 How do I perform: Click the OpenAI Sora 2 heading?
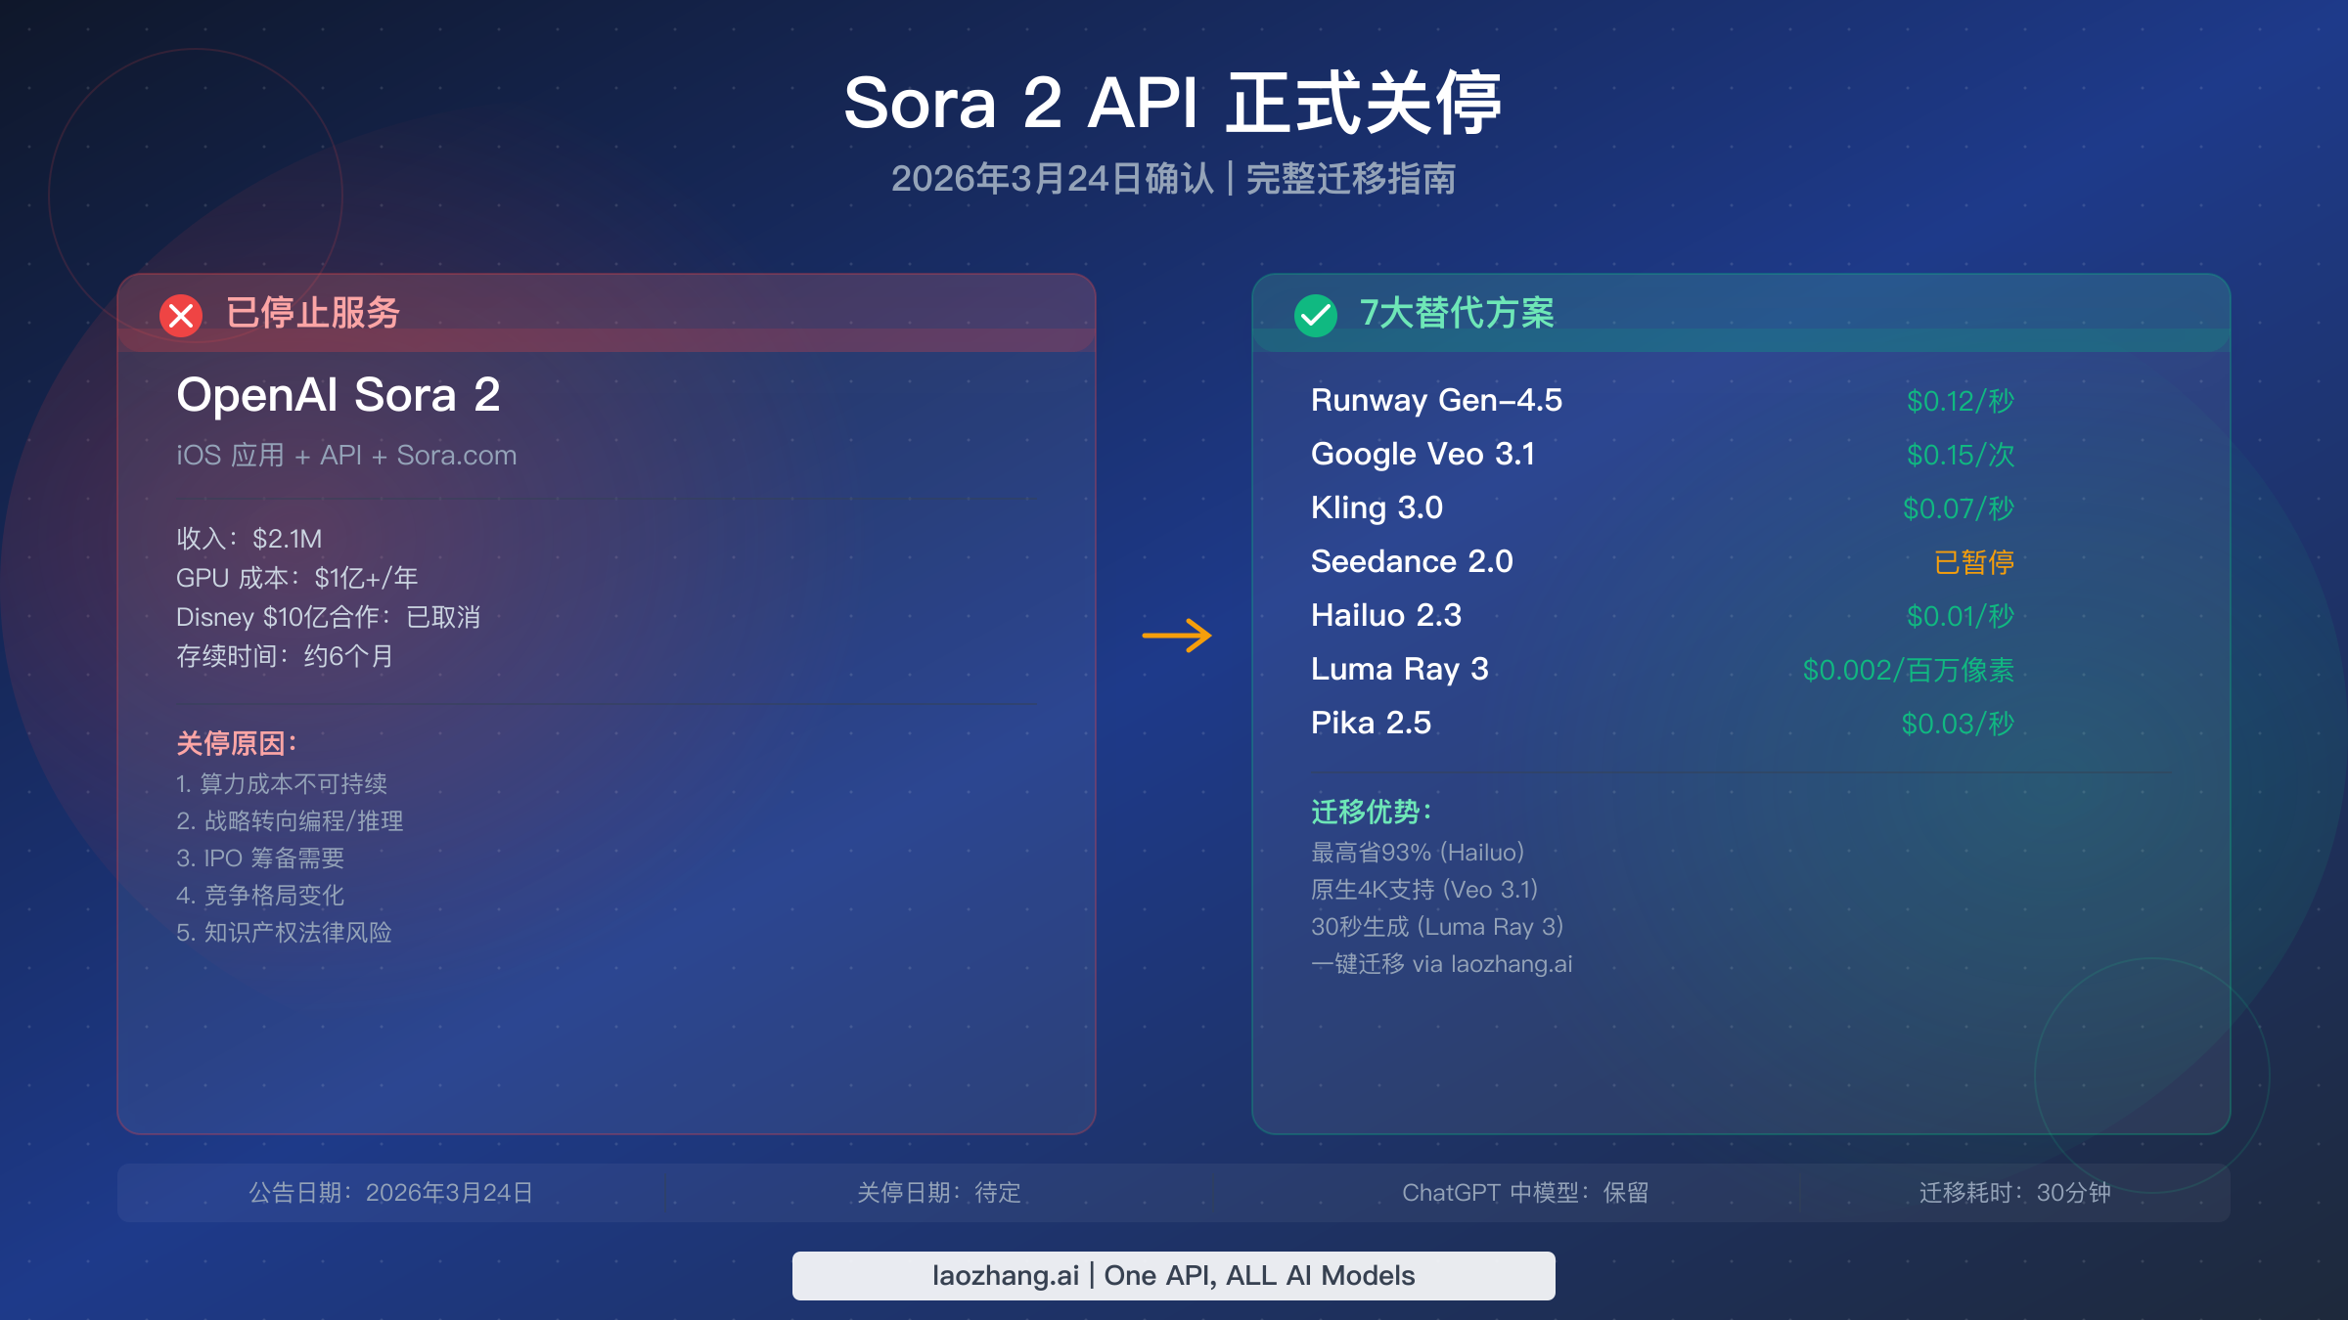338,395
